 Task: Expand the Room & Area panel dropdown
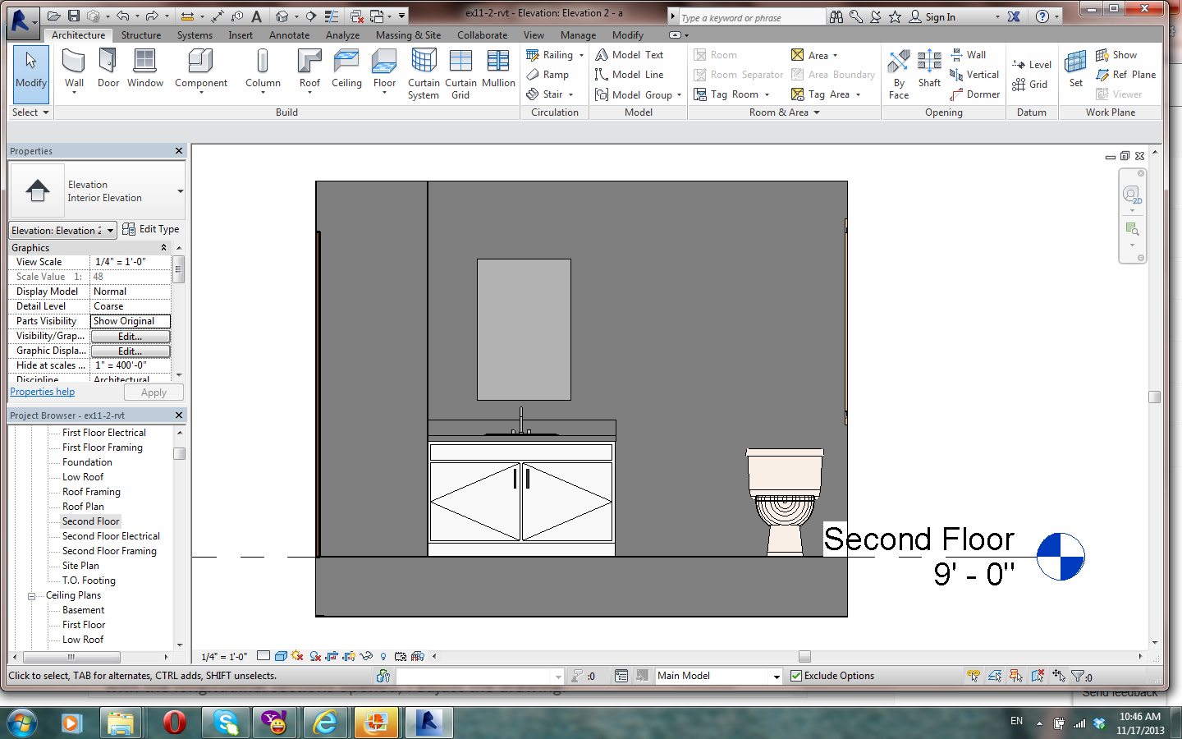pyautogui.click(x=816, y=112)
